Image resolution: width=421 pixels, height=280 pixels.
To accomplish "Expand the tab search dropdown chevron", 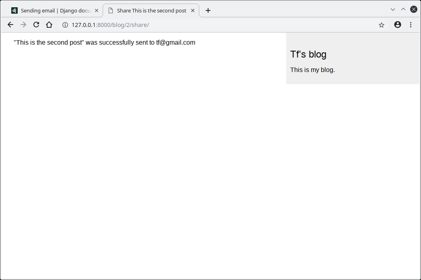I will point(393,9).
